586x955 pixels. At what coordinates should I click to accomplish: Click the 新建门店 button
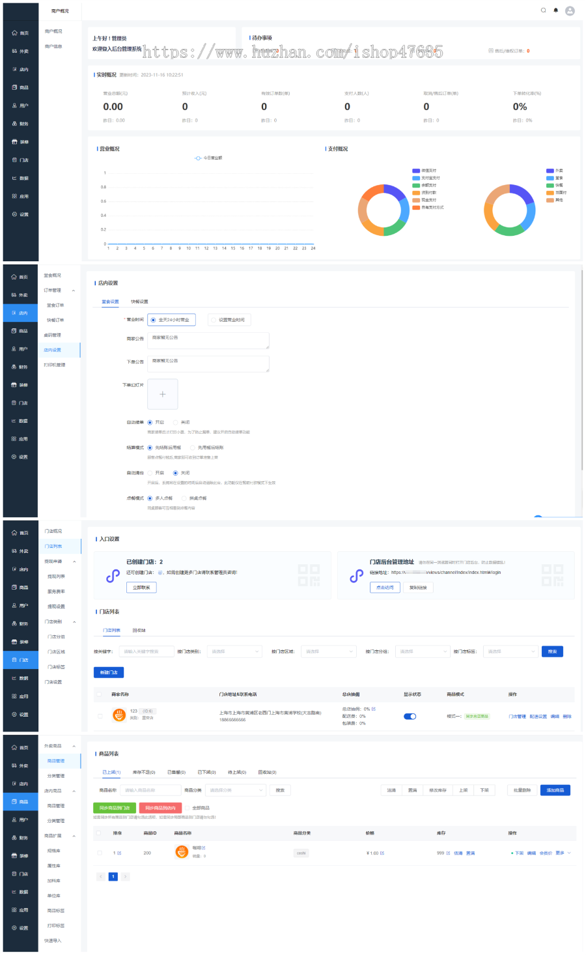pyautogui.click(x=109, y=672)
